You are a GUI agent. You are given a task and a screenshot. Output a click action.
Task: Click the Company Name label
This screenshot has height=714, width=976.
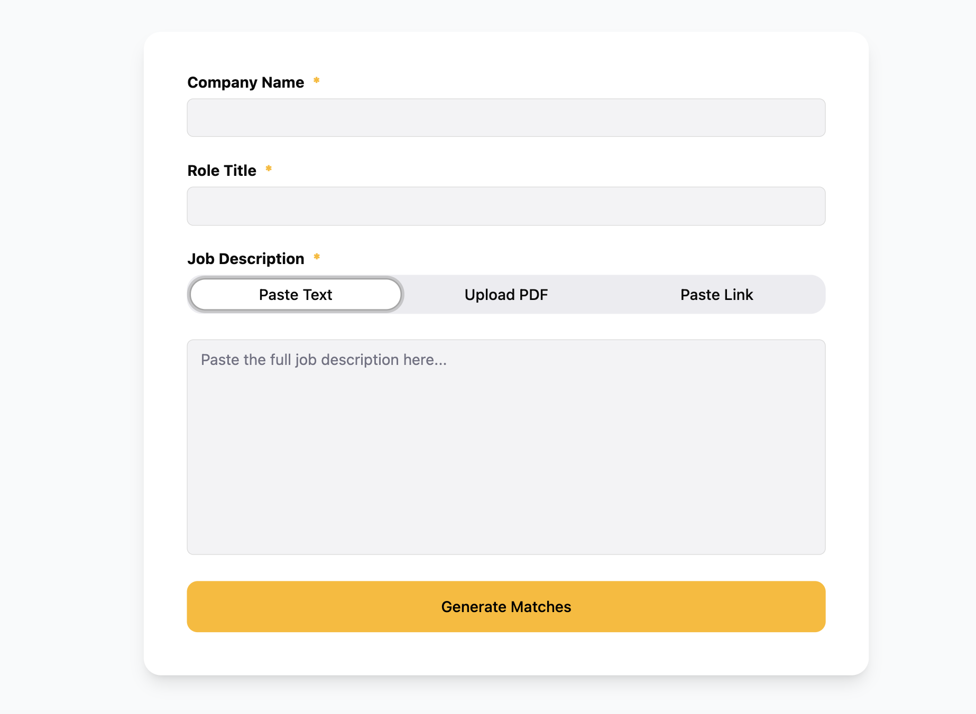point(245,82)
